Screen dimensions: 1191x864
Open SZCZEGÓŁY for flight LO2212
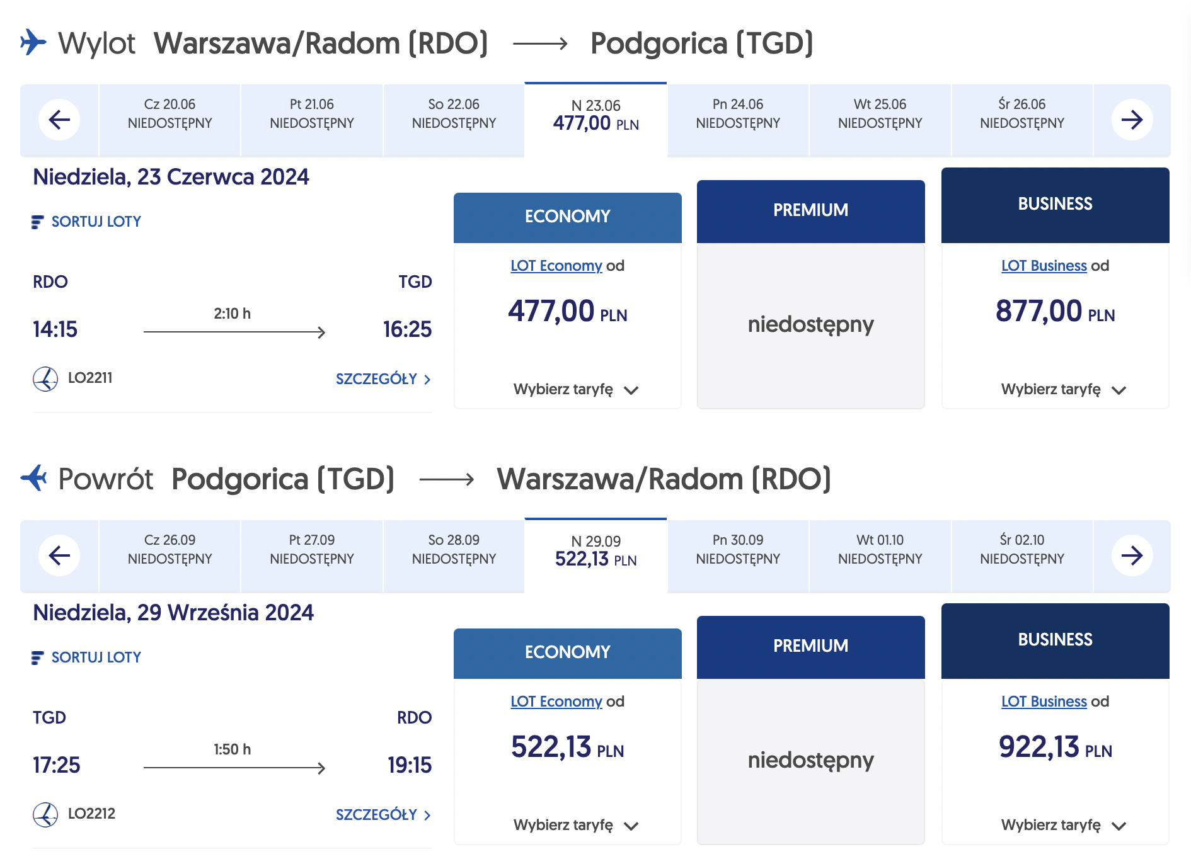point(383,815)
